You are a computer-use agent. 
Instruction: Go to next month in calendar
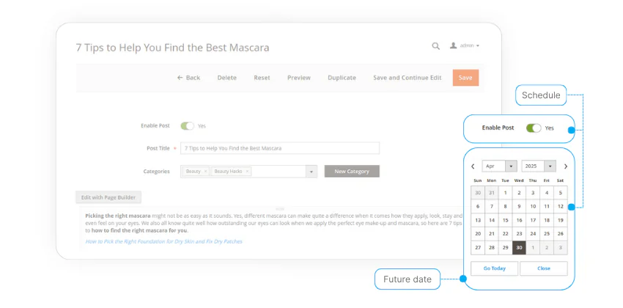click(x=566, y=166)
